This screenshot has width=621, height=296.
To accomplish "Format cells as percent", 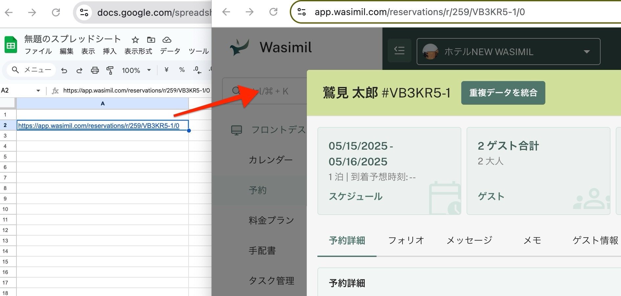I will tap(182, 70).
